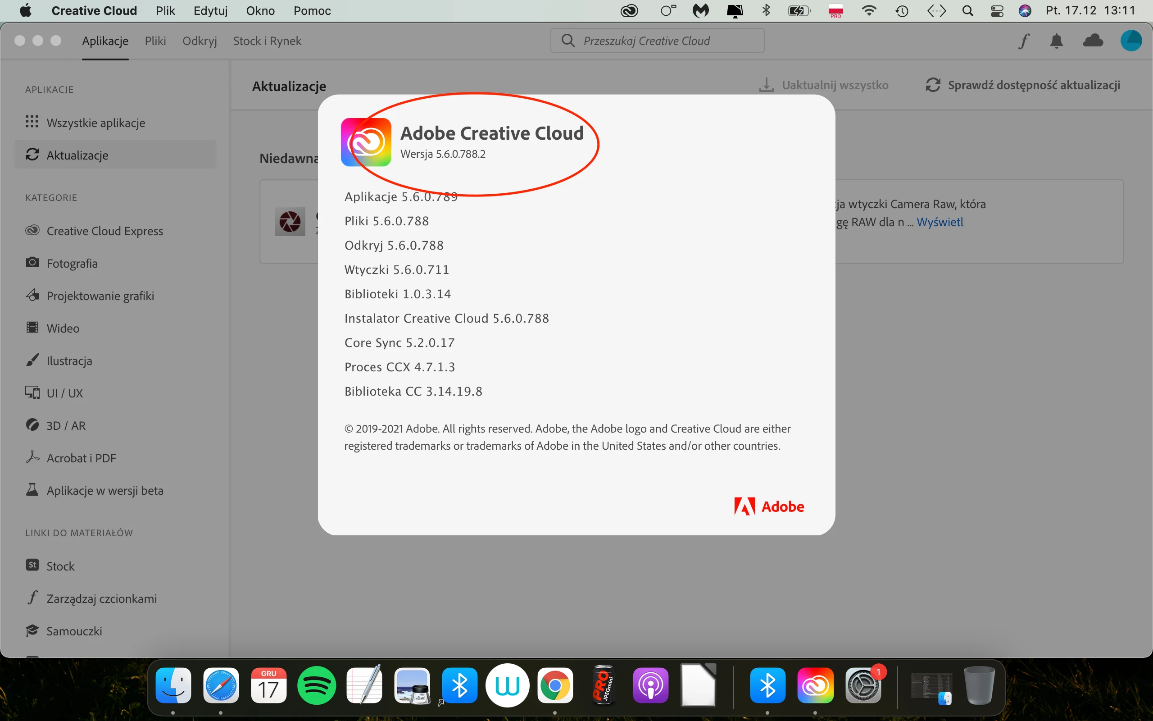1153x721 pixels.
Task: Click the cloud sync status icon
Action: (x=1093, y=41)
